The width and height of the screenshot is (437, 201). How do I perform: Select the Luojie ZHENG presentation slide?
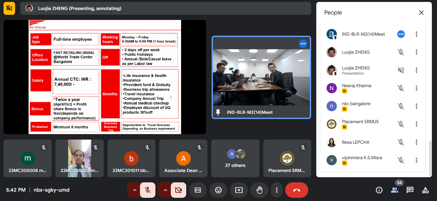pyautogui.click(x=105, y=77)
